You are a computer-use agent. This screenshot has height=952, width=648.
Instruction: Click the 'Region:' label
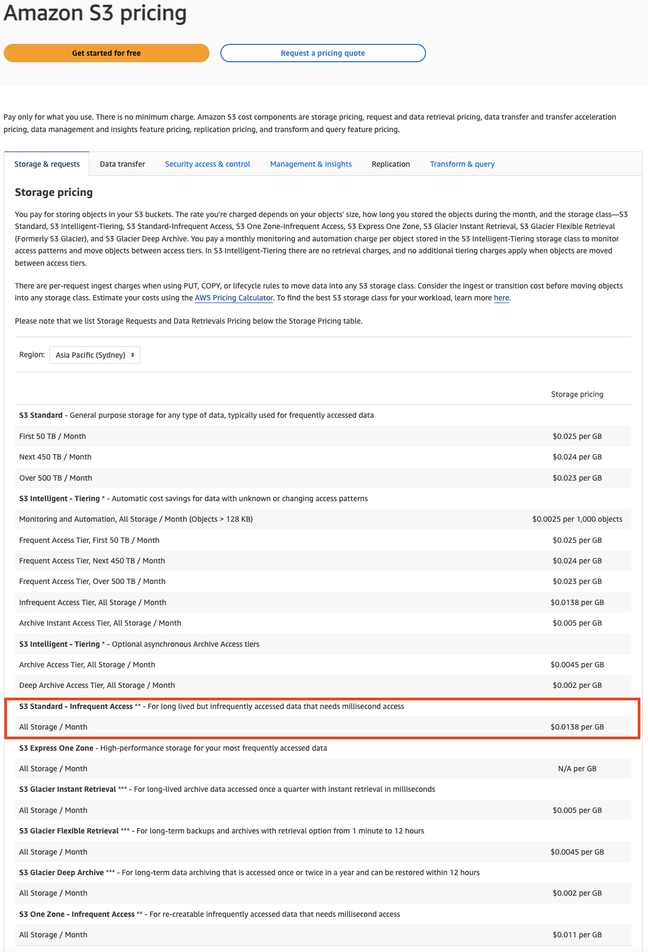coord(32,354)
